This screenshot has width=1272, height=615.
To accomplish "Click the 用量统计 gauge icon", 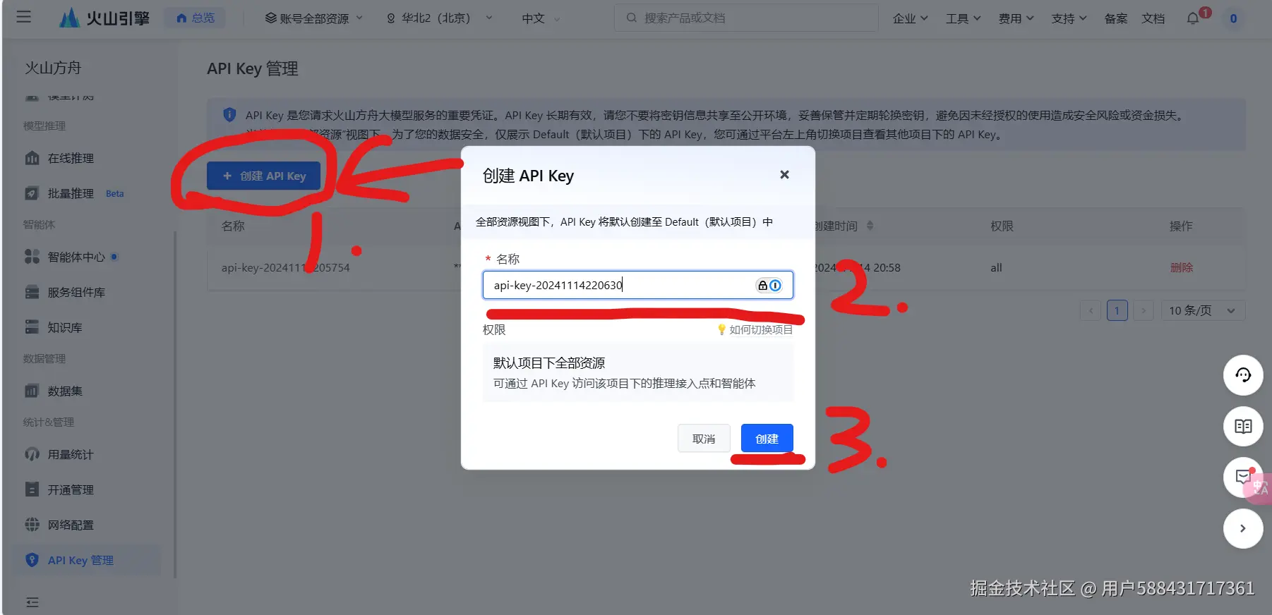I will tap(32, 454).
